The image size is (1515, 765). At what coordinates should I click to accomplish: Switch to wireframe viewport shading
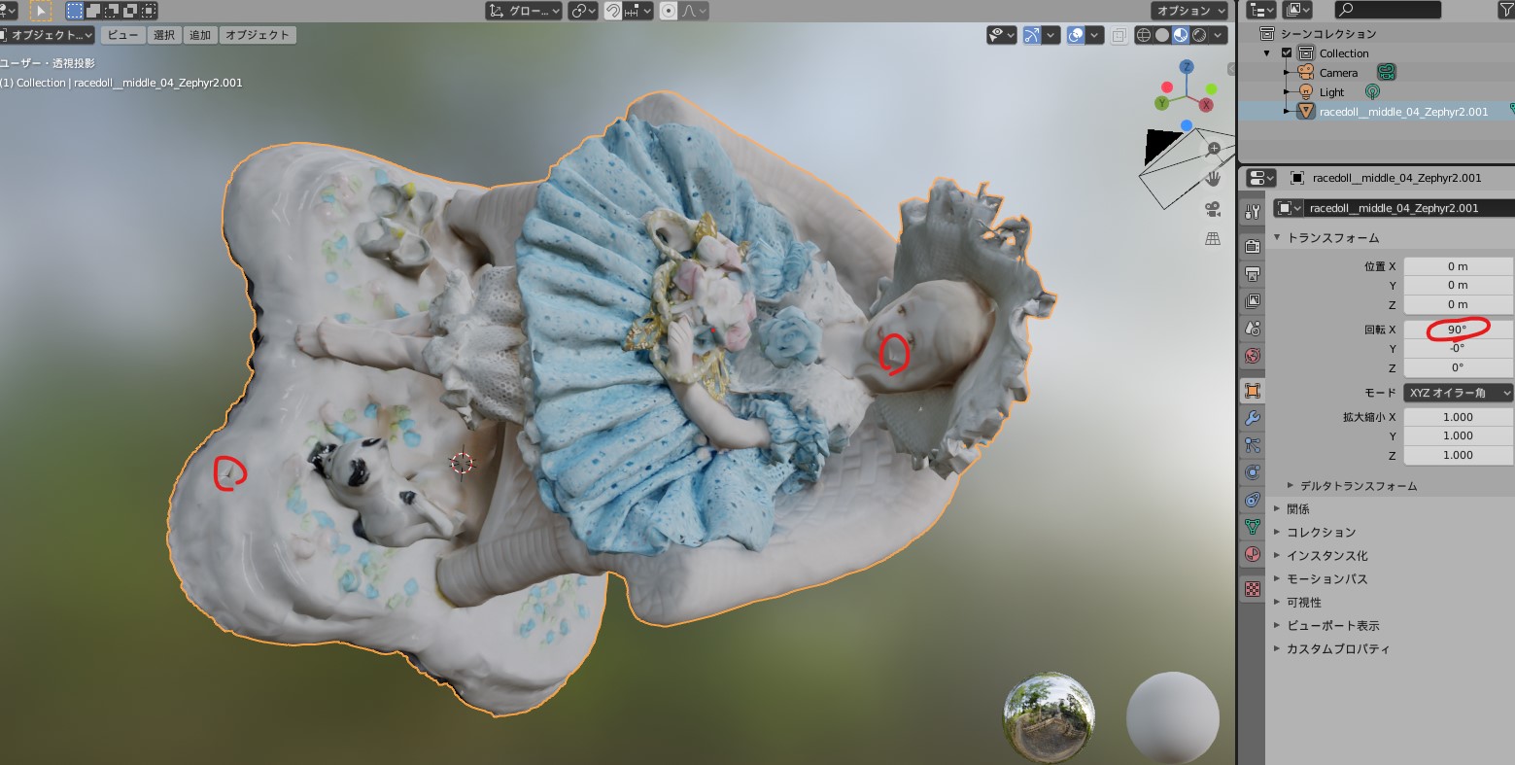(x=1143, y=35)
